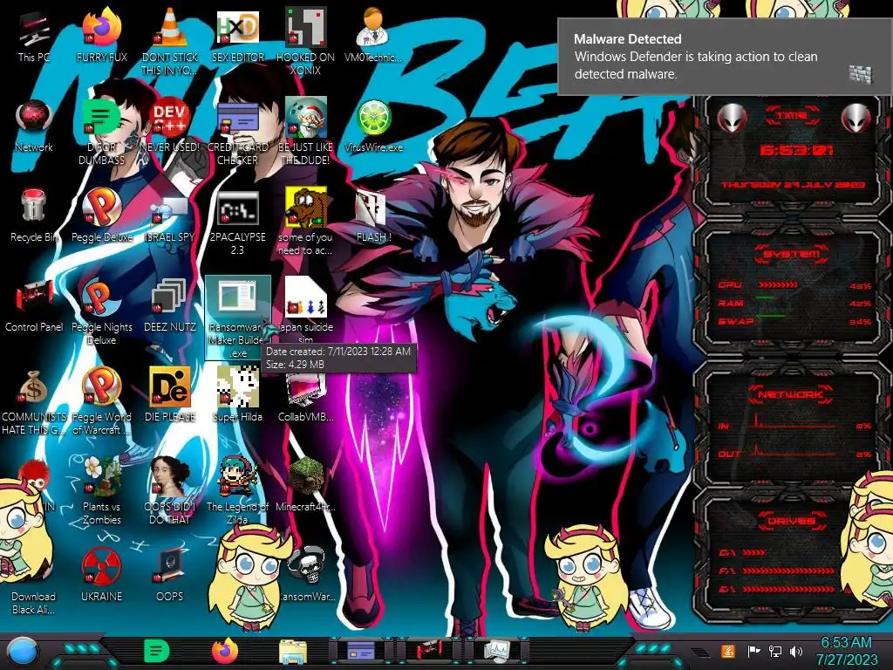
Task: Click the Malware Detected notification
Action: coord(725,57)
